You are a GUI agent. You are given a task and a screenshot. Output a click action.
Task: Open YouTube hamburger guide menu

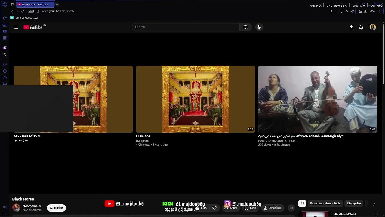(16, 27)
